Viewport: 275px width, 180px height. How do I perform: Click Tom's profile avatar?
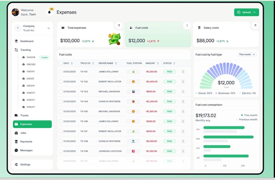coord(15,12)
